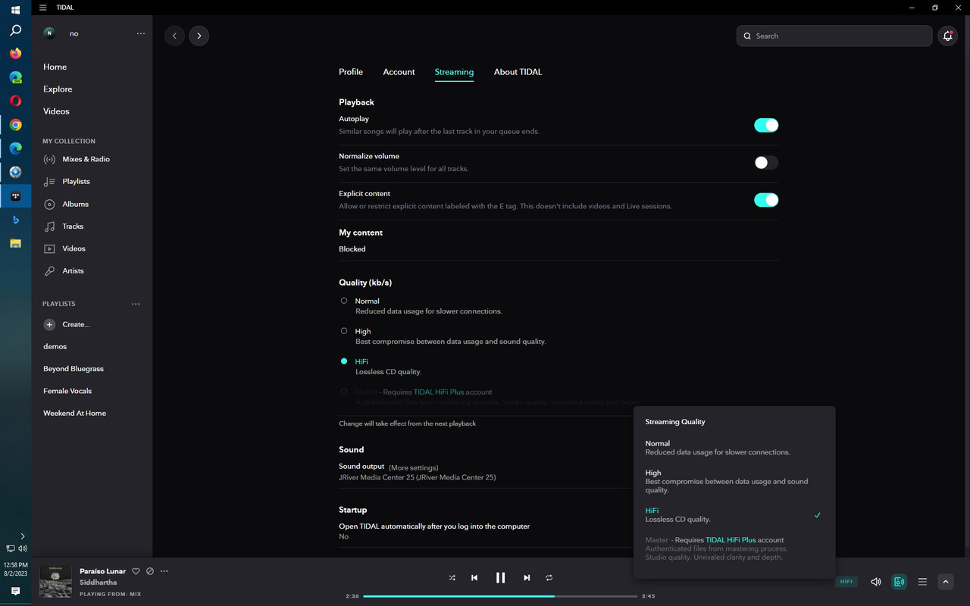Viewport: 970px width, 606px height.
Task: Toggle repeat mode
Action: 549,577
